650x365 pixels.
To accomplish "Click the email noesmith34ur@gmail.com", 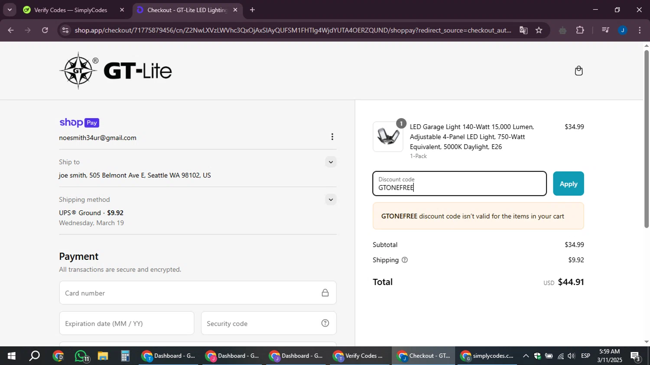I will (x=97, y=138).
